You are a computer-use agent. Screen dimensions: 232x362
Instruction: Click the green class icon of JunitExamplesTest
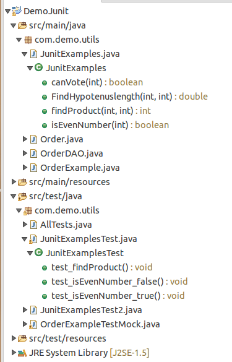[x=39, y=252]
